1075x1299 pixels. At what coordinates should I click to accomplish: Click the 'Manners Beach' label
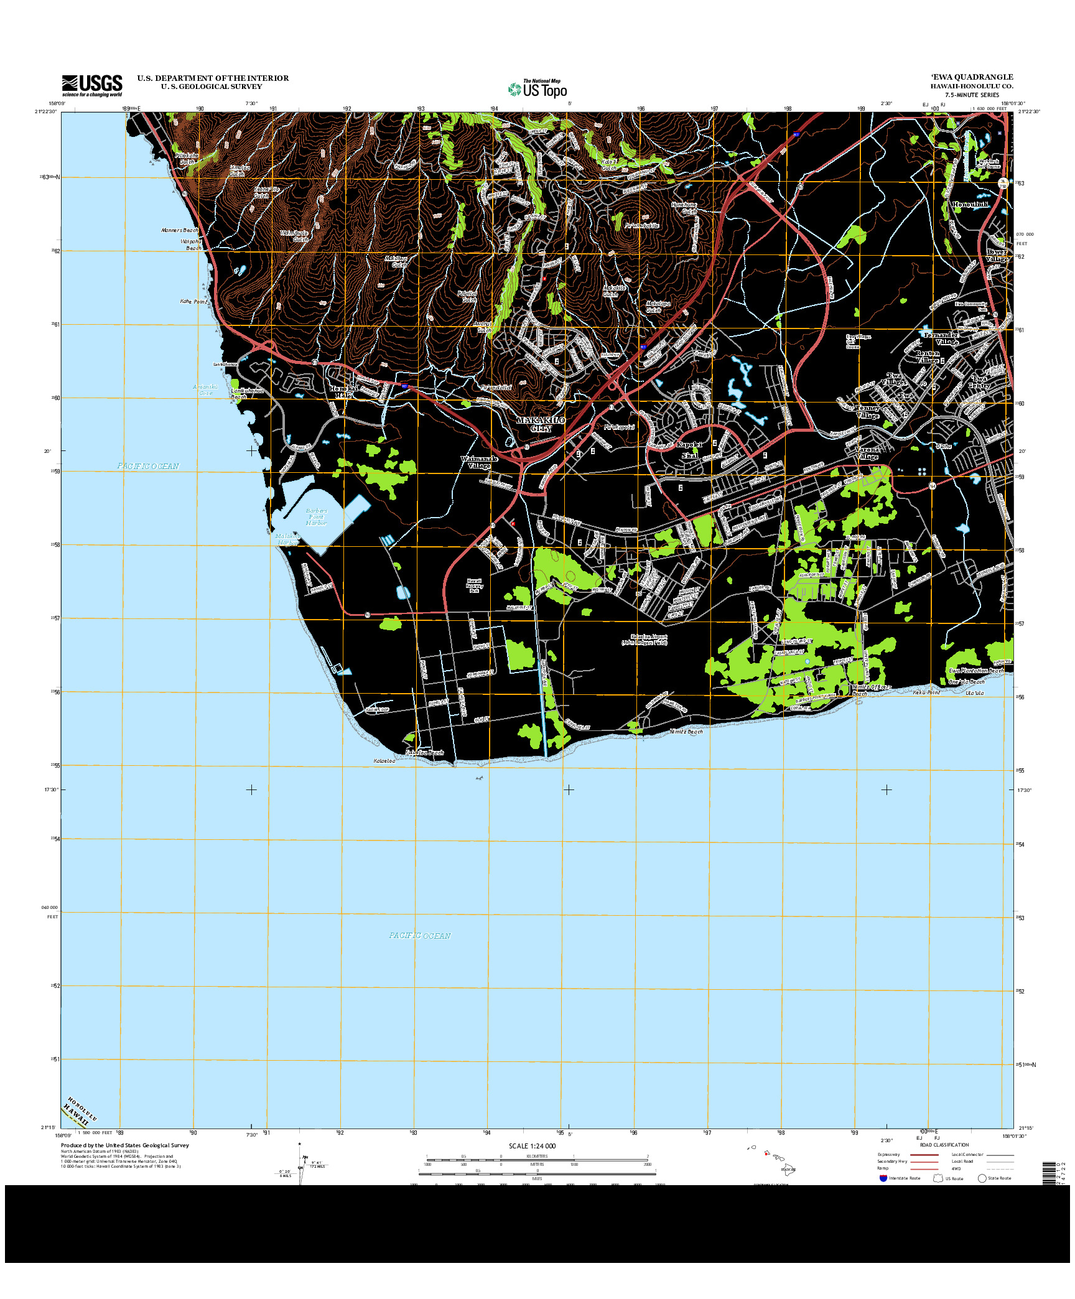tap(180, 230)
